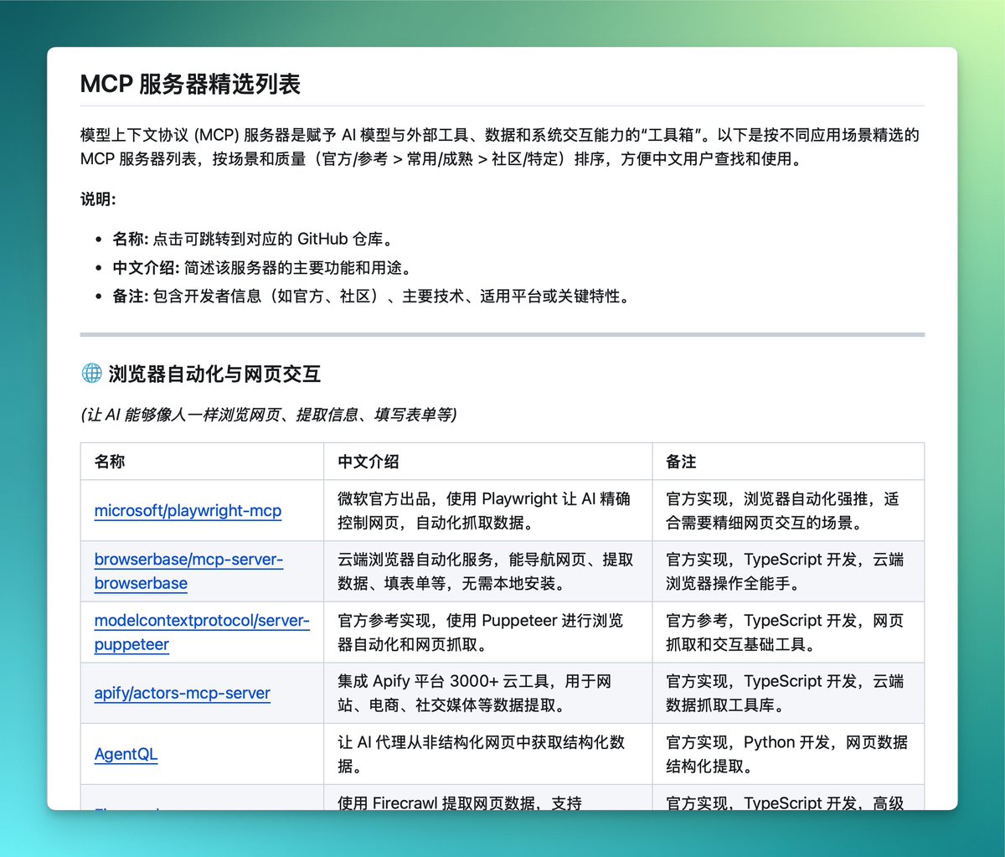Viewport: 1005px width, 857px height.
Task: Click the remark 官方实现，浏览器自动化强推
Action: click(788, 510)
